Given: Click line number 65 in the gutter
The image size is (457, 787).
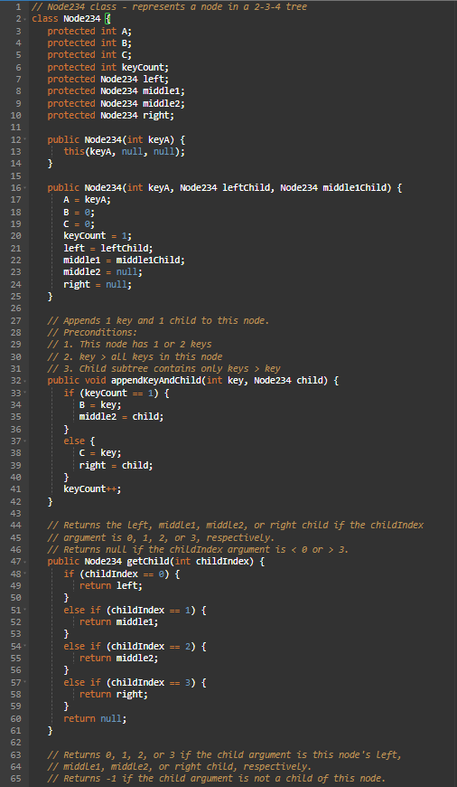Looking at the screenshot, I should point(15,779).
